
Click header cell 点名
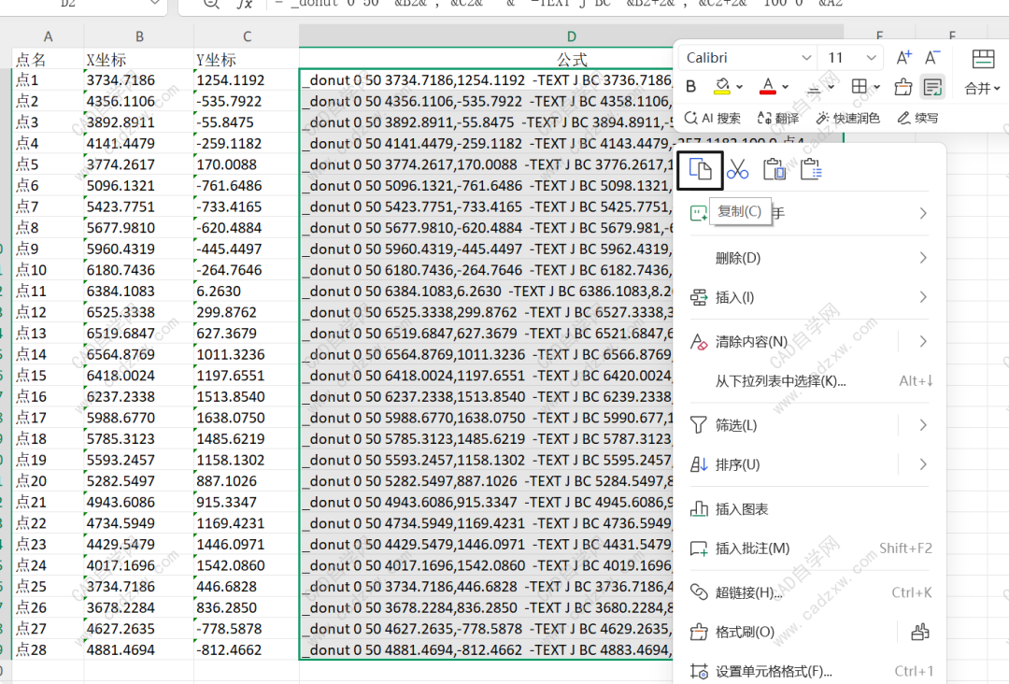(x=48, y=59)
